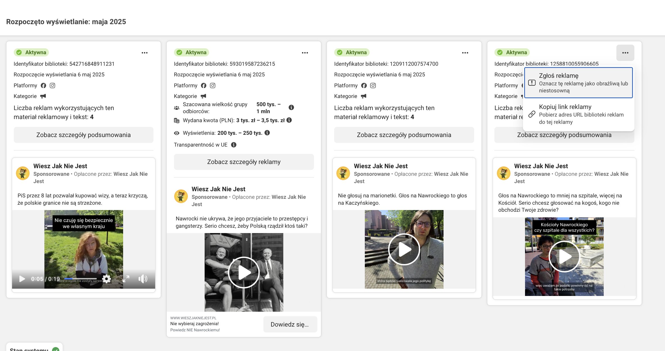Click WWW.WIESZJAKNIEJEST.PL link text
The height and width of the screenshot is (351, 665).
click(x=193, y=318)
